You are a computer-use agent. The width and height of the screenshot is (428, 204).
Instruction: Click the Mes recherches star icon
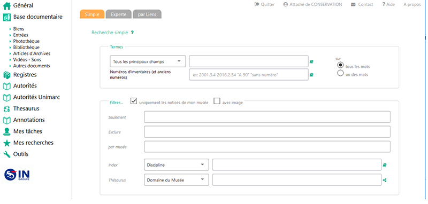pyautogui.click(x=6, y=143)
